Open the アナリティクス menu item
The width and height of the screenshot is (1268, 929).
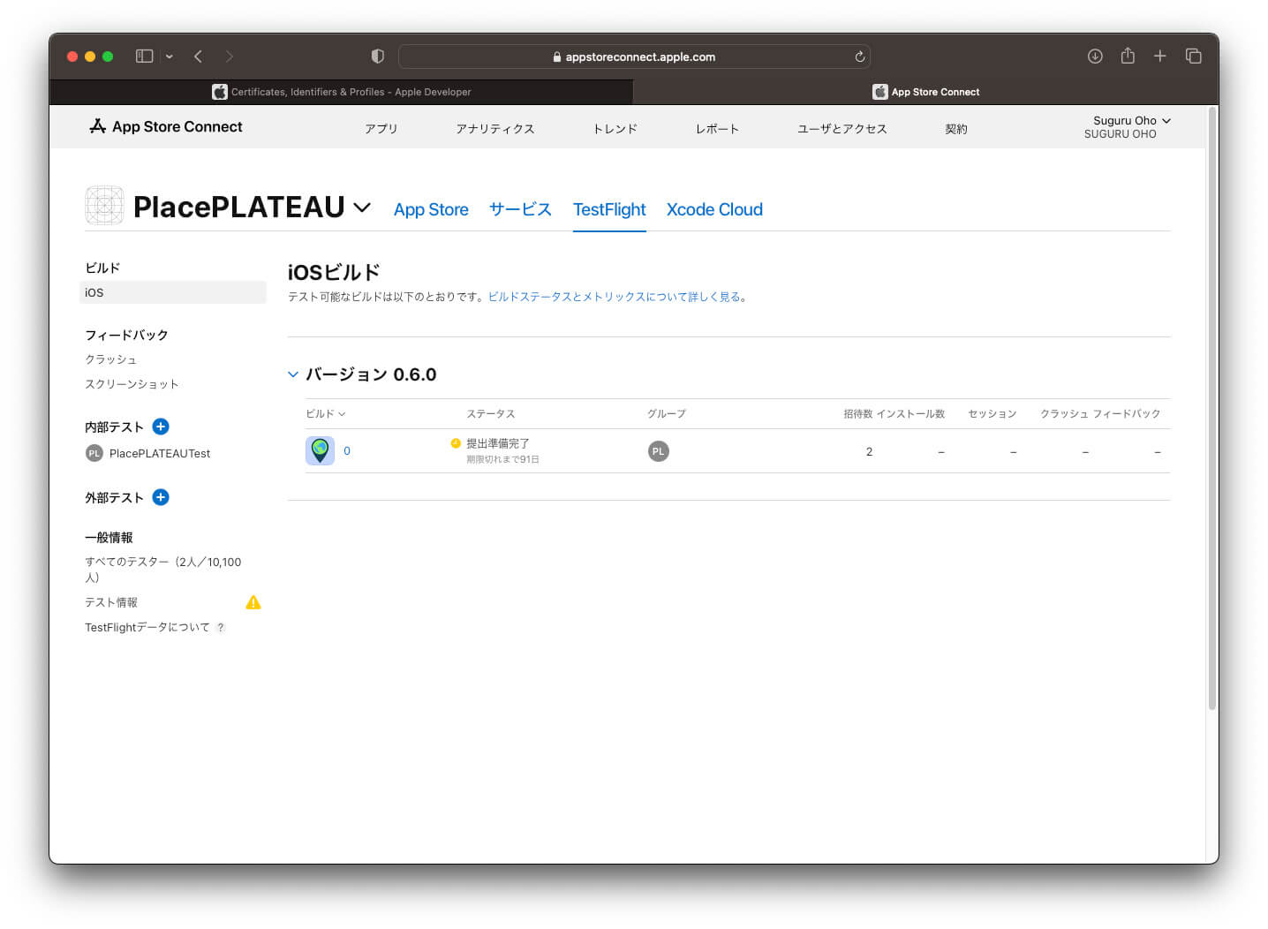click(495, 129)
